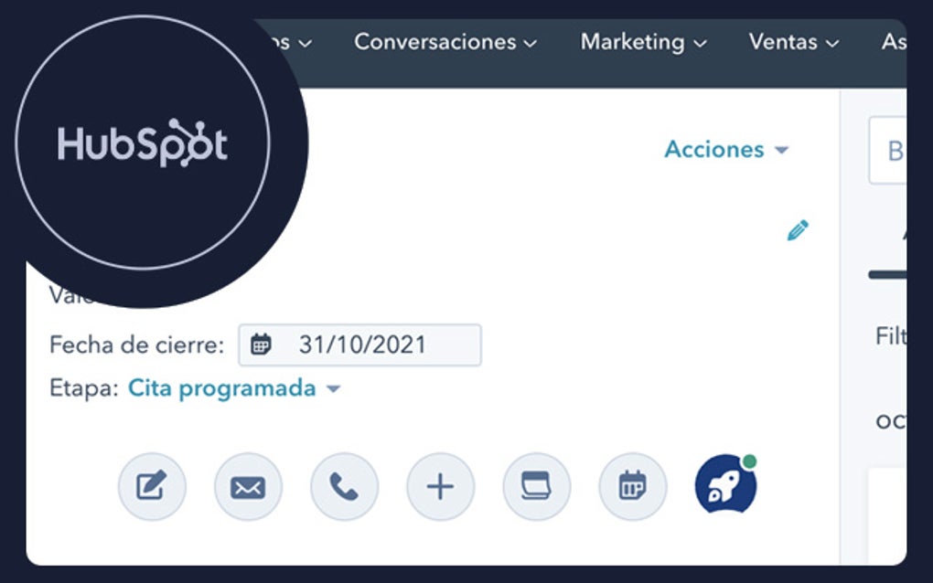
Task: Open the Marketing menu
Action: pyautogui.click(x=643, y=42)
